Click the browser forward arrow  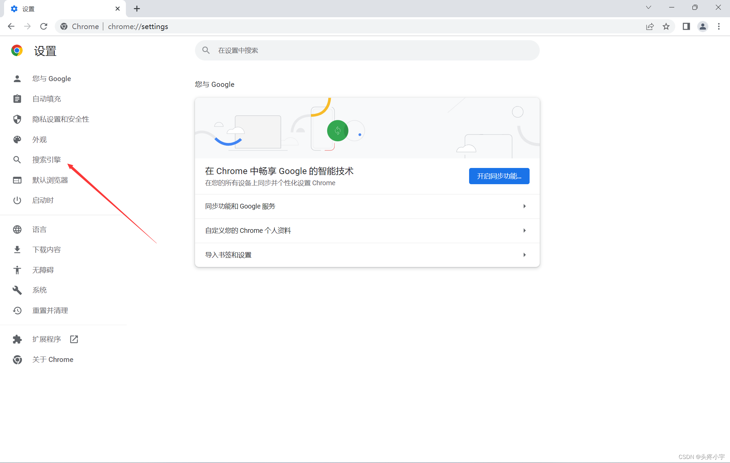pyautogui.click(x=27, y=26)
